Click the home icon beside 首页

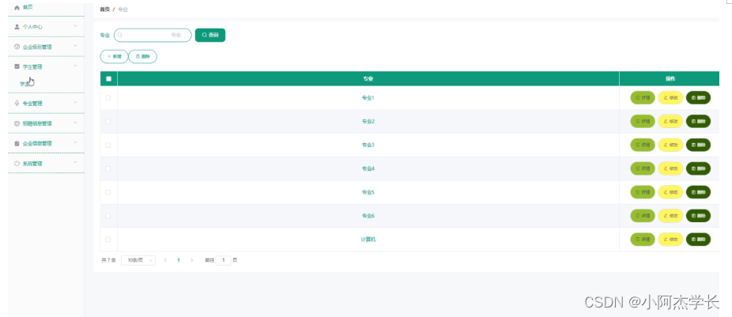pyautogui.click(x=17, y=7)
